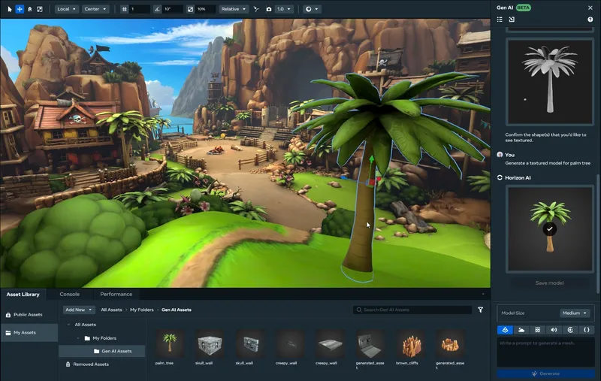The width and height of the screenshot is (601, 381).
Task: Toggle the rotation angle snap icon
Action: pyautogui.click(x=157, y=9)
